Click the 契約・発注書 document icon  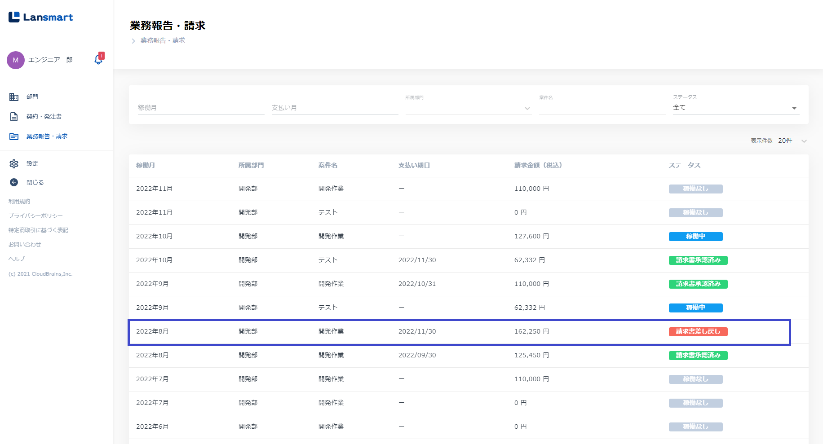pyautogui.click(x=14, y=117)
